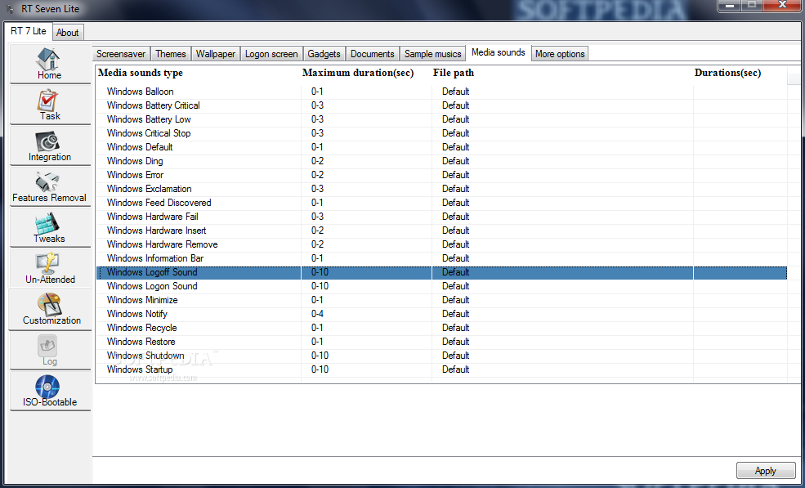The width and height of the screenshot is (805, 488).
Task: Sort by Media sounds type header
Action: pyautogui.click(x=140, y=73)
